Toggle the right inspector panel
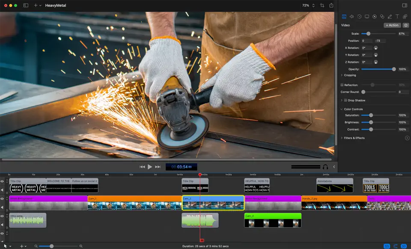411x249 pixels. [x=405, y=5]
